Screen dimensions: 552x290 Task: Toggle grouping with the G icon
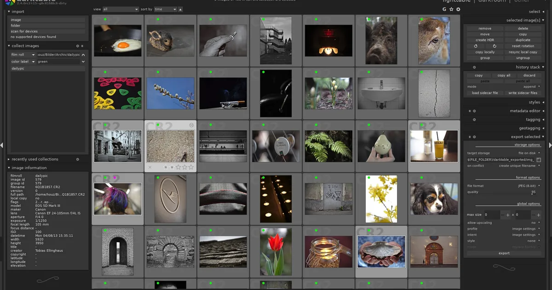pyautogui.click(x=444, y=9)
